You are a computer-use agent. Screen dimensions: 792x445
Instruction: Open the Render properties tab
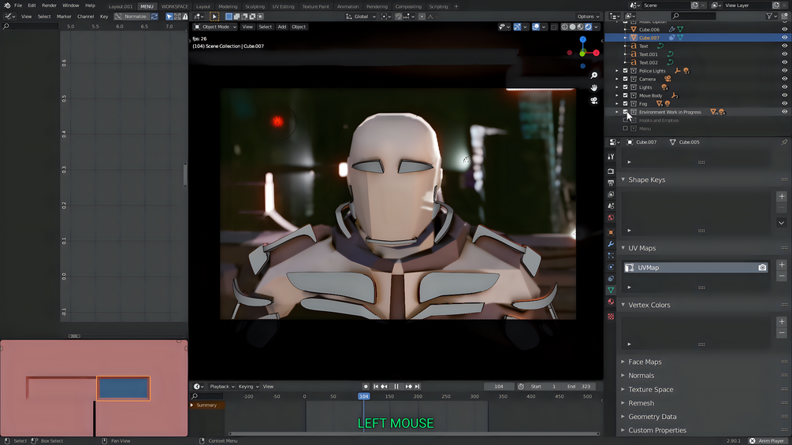click(611, 171)
